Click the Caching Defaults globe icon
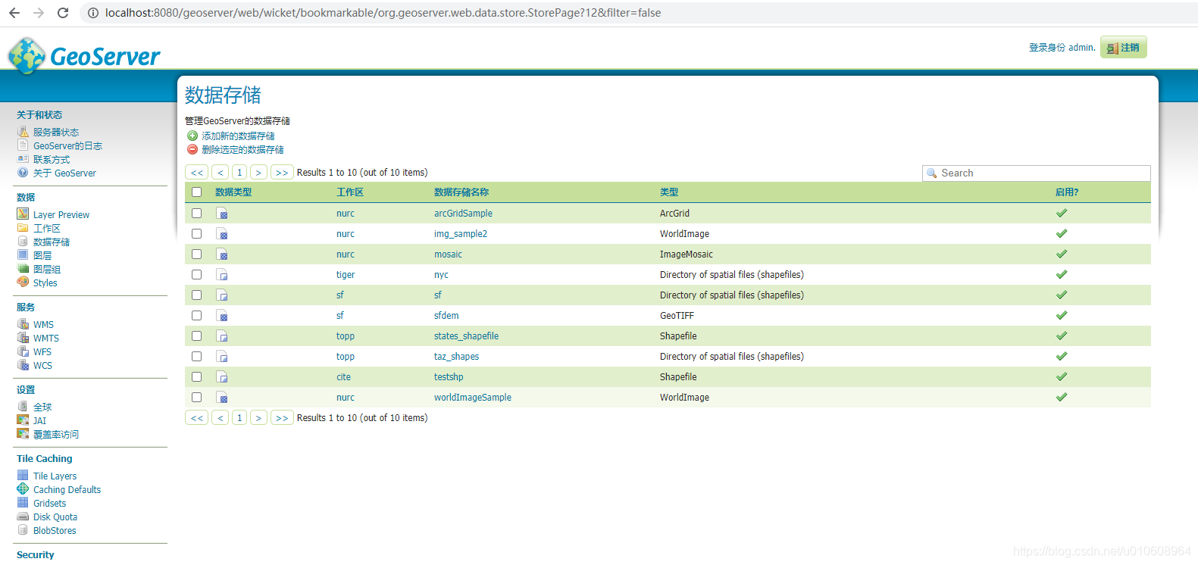Image resolution: width=1198 pixels, height=565 pixels. tap(23, 489)
